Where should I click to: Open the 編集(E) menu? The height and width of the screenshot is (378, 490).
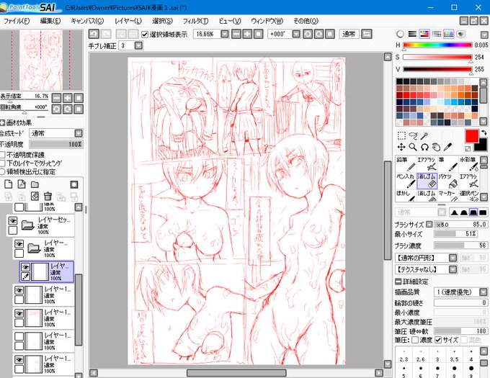(50, 21)
